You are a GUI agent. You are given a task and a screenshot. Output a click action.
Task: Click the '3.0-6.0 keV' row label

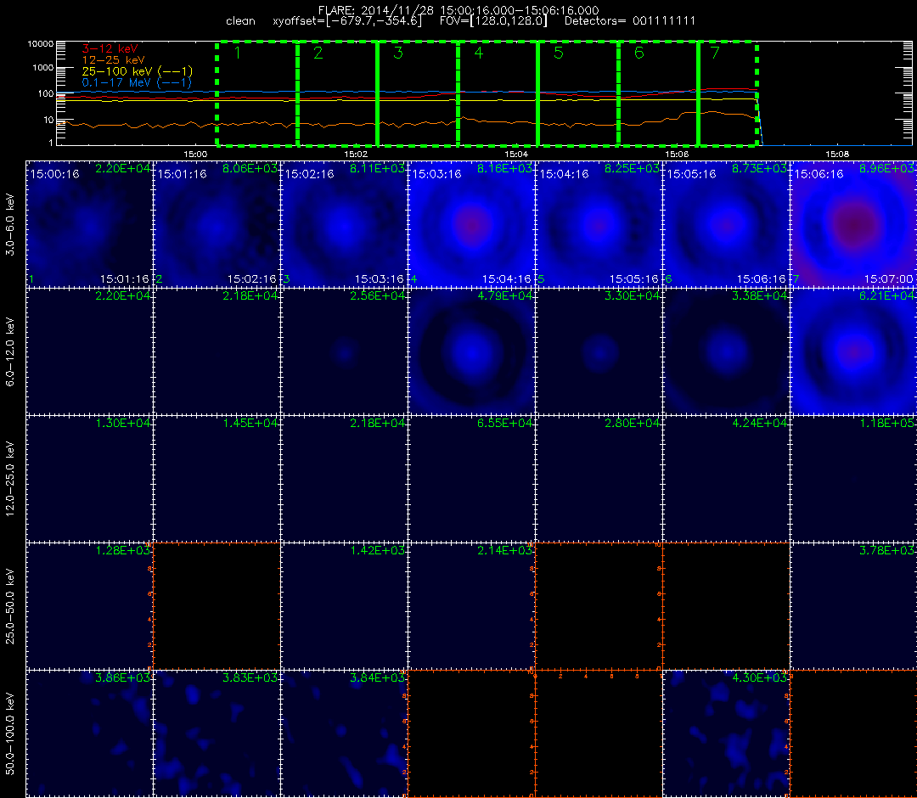tap(10, 224)
